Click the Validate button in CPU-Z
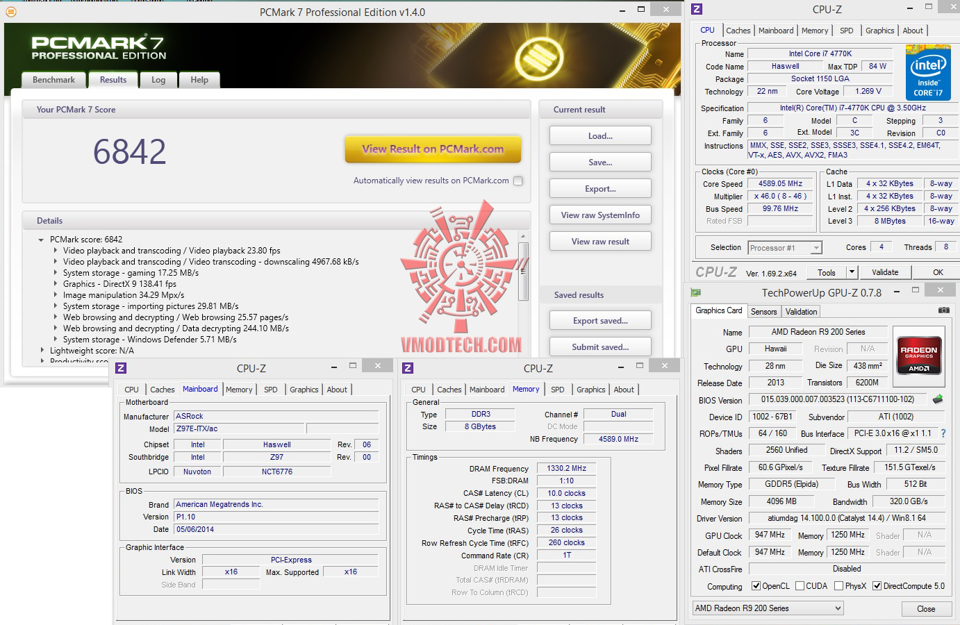Screen dimensions: 960x625 [885, 272]
